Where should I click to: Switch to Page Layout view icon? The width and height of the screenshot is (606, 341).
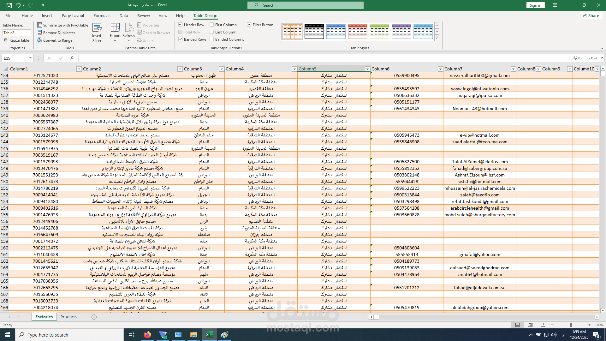point(530,325)
